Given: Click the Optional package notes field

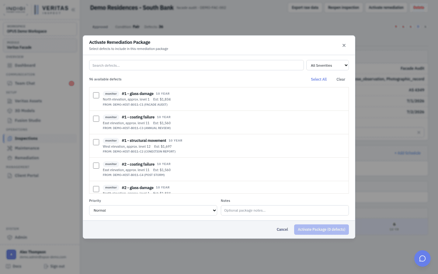Looking at the screenshot, I should coord(285,210).
